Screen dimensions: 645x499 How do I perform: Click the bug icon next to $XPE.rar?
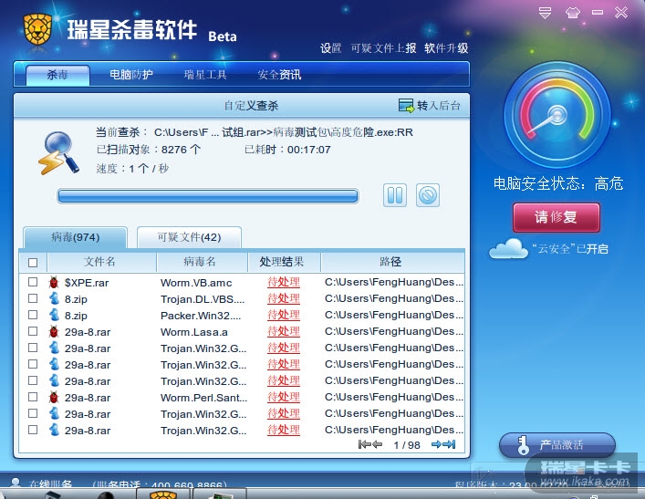coord(54,282)
